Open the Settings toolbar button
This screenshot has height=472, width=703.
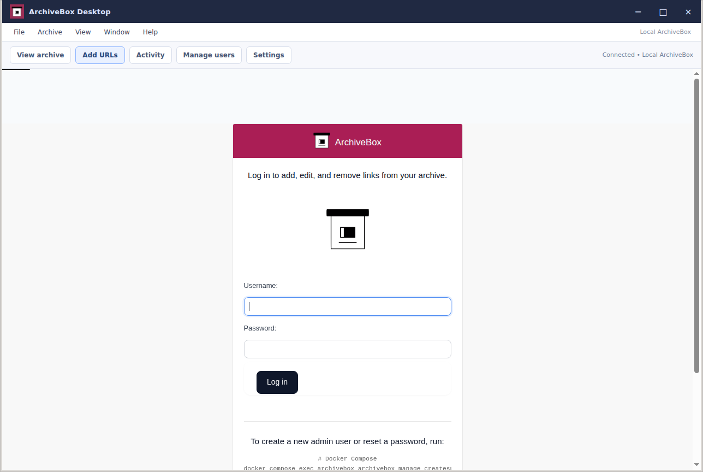[269, 55]
